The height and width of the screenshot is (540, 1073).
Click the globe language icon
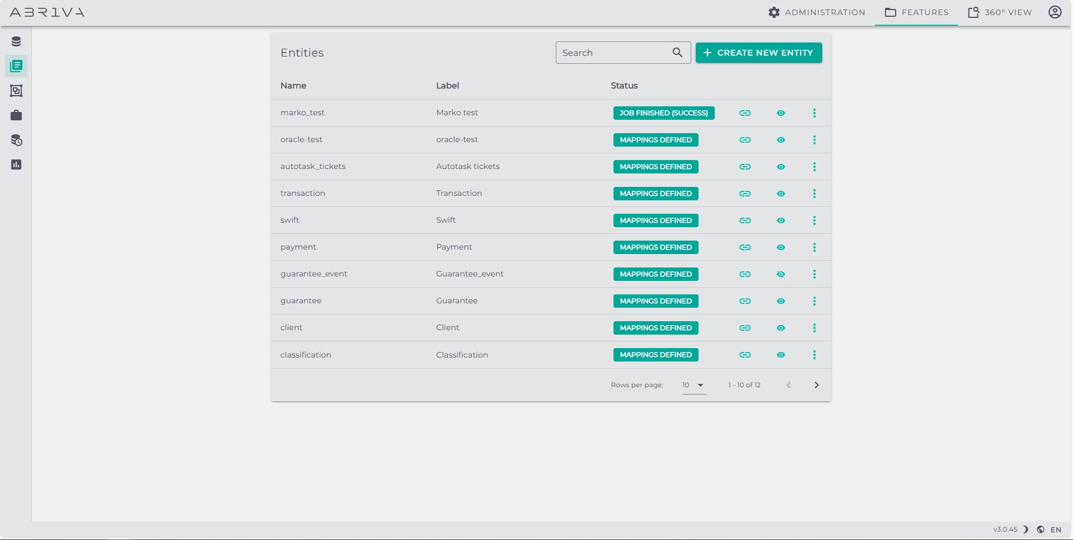1041,529
